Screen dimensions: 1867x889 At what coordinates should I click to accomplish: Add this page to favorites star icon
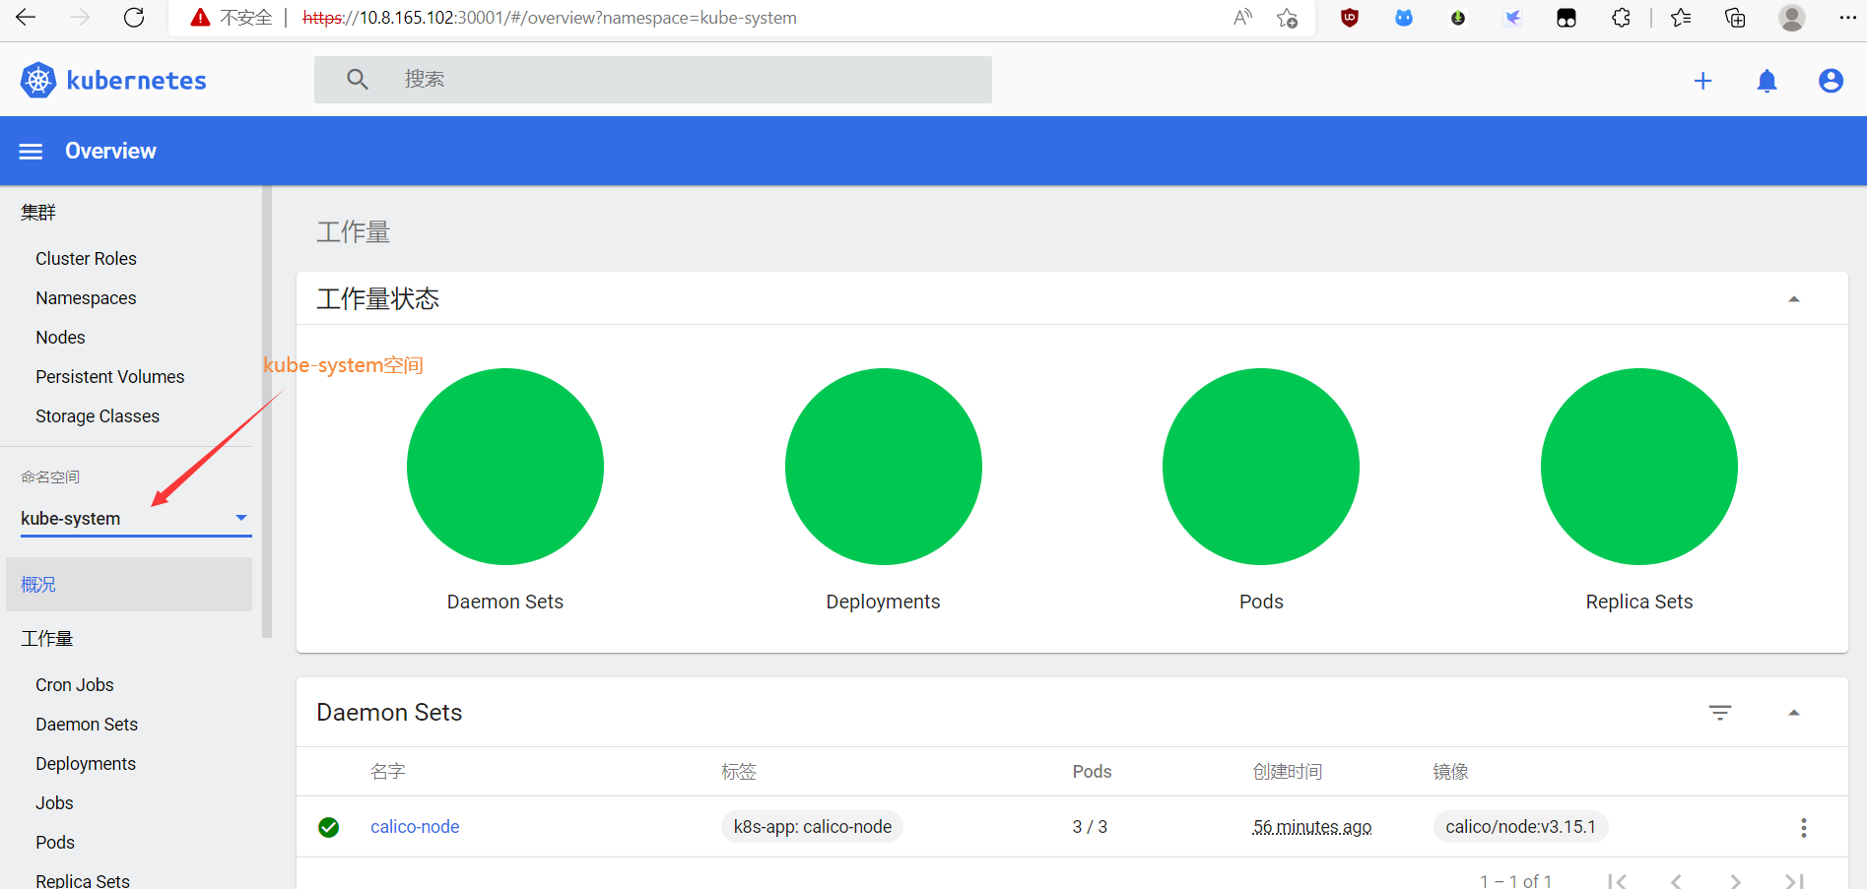click(x=1287, y=18)
